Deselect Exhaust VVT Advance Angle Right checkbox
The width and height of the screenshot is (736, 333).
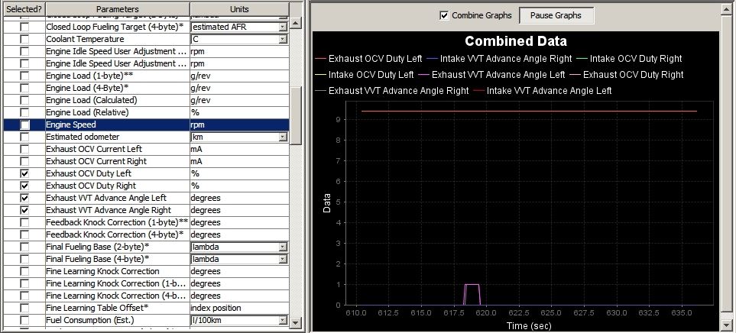[24, 210]
